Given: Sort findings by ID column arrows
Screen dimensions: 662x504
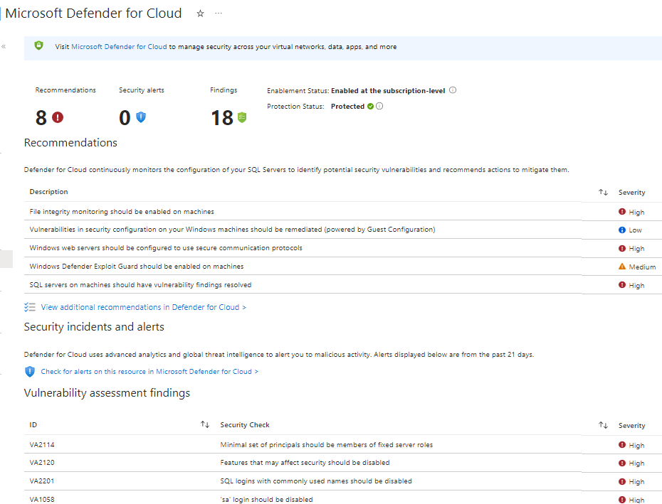Looking at the screenshot, I should point(205,424).
